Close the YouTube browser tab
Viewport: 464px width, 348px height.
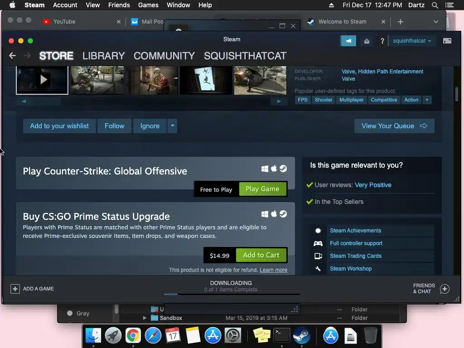click(x=118, y=22)
